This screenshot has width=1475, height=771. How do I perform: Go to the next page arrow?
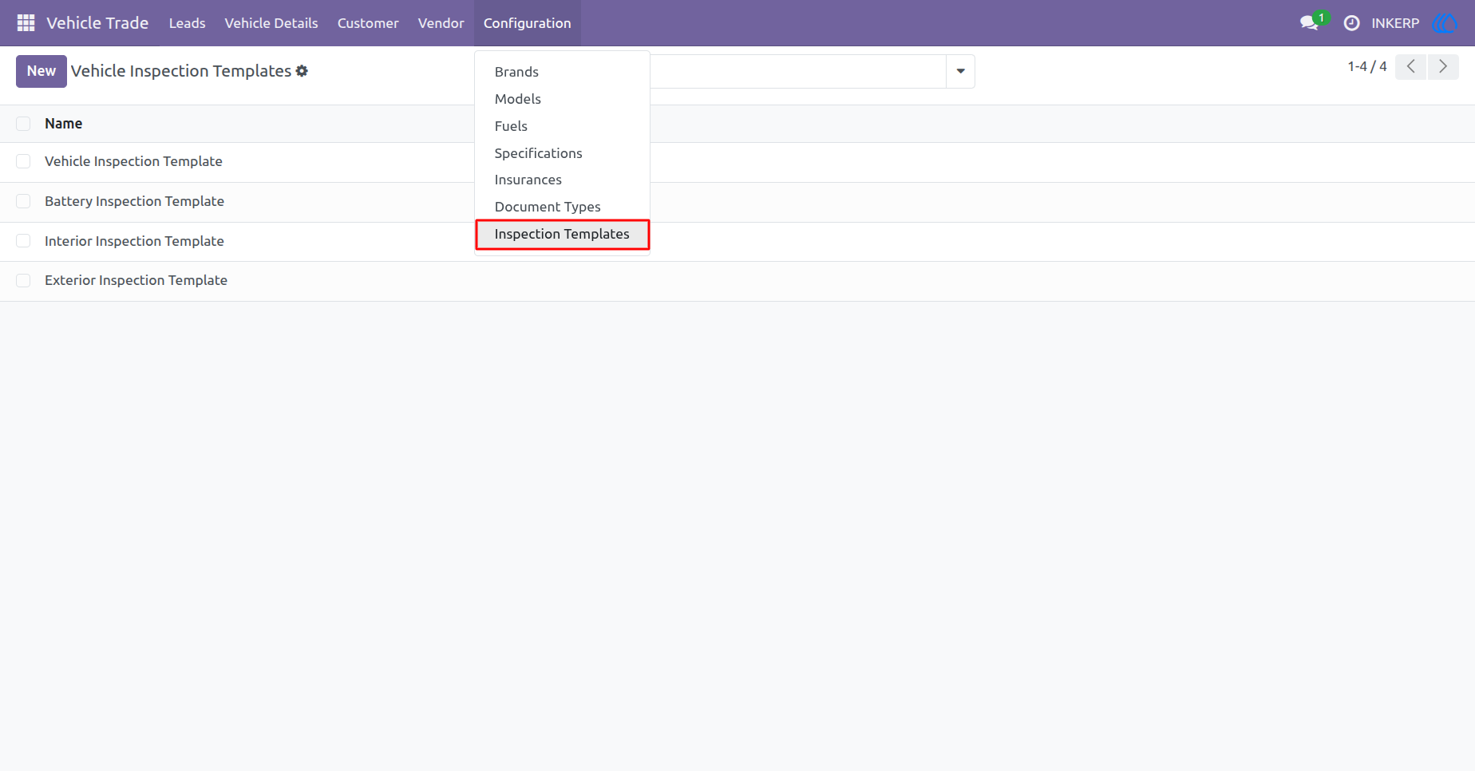pos(1443,67)
